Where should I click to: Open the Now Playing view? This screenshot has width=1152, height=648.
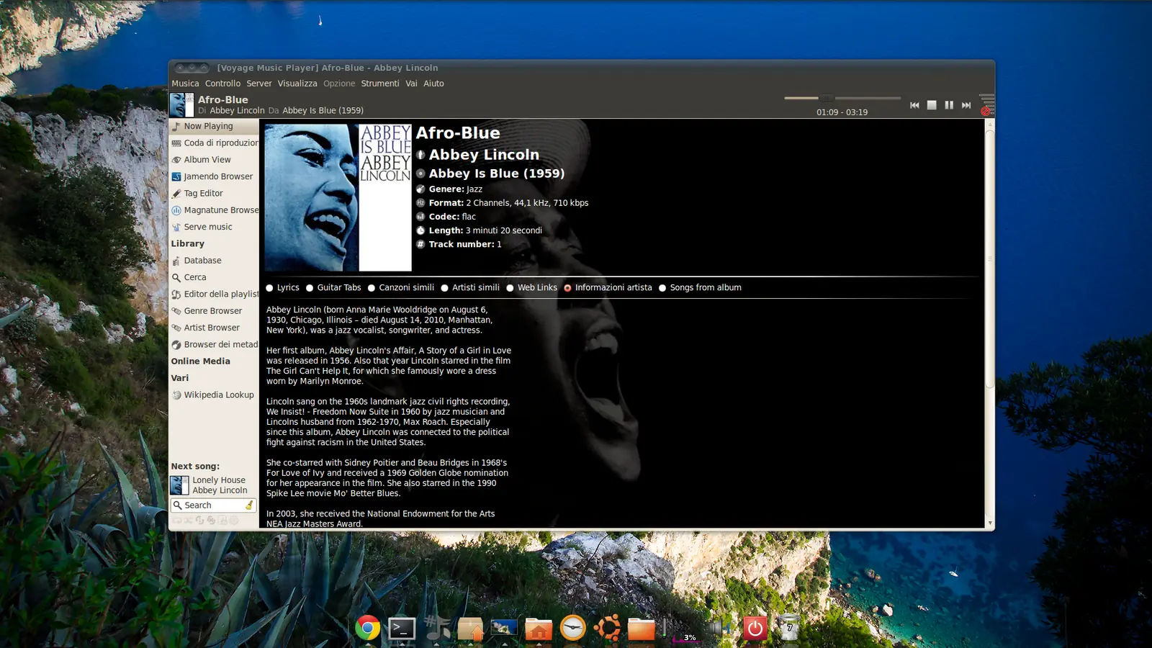(x=214, y=126)
